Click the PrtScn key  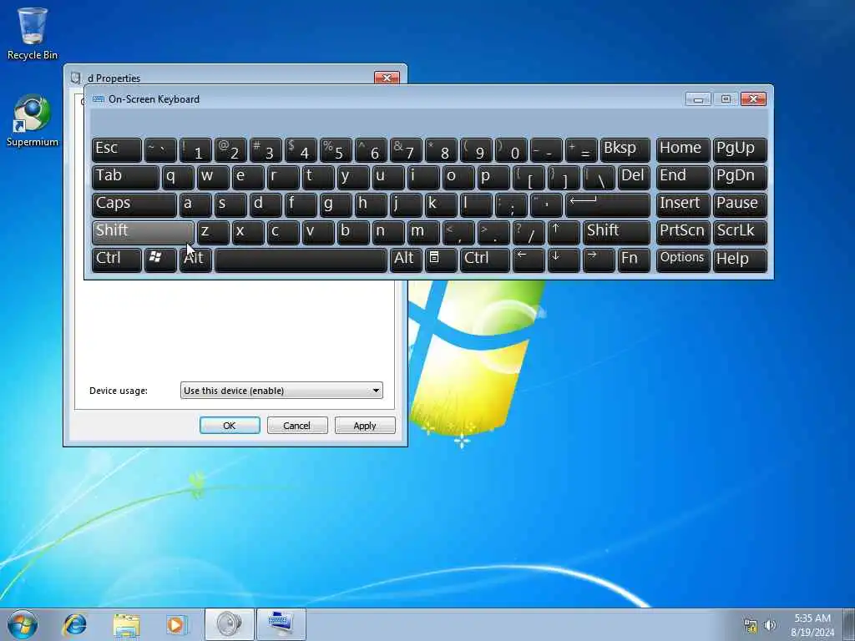point(683,233)
